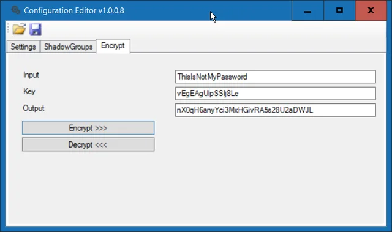This screenshot has width=392, height=232.
Task: Click the toolbar drag grip handle
Action: point(8,29)
